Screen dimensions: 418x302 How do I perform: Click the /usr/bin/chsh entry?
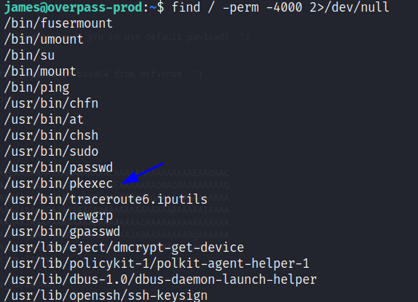coord(51,135)
